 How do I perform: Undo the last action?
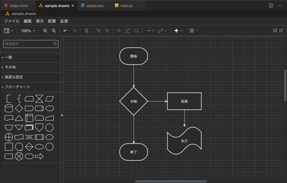[66, 31]
